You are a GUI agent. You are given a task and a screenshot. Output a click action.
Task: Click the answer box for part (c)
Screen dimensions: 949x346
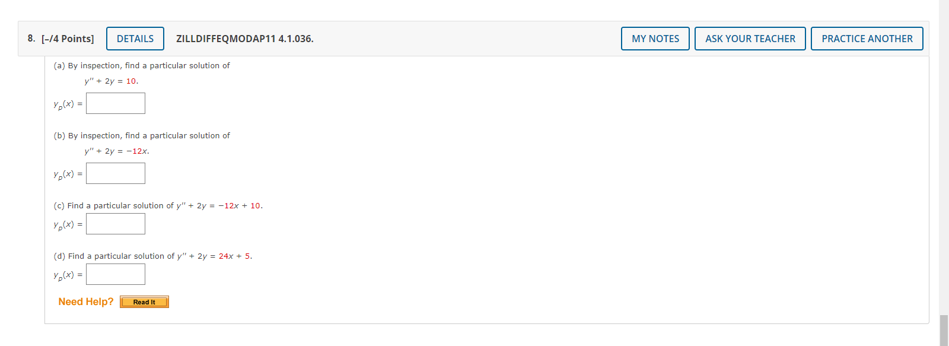115,223
